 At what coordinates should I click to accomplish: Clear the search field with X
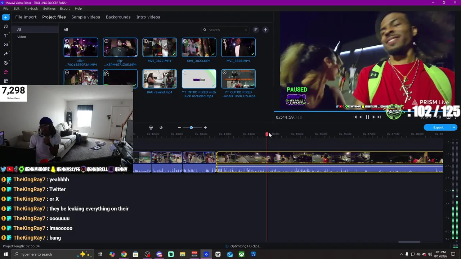coord(246,30)
